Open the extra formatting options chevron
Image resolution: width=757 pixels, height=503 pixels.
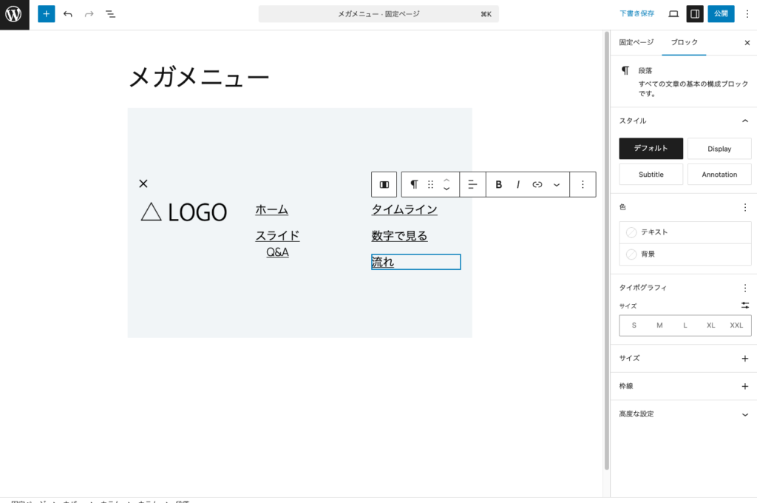556,184
